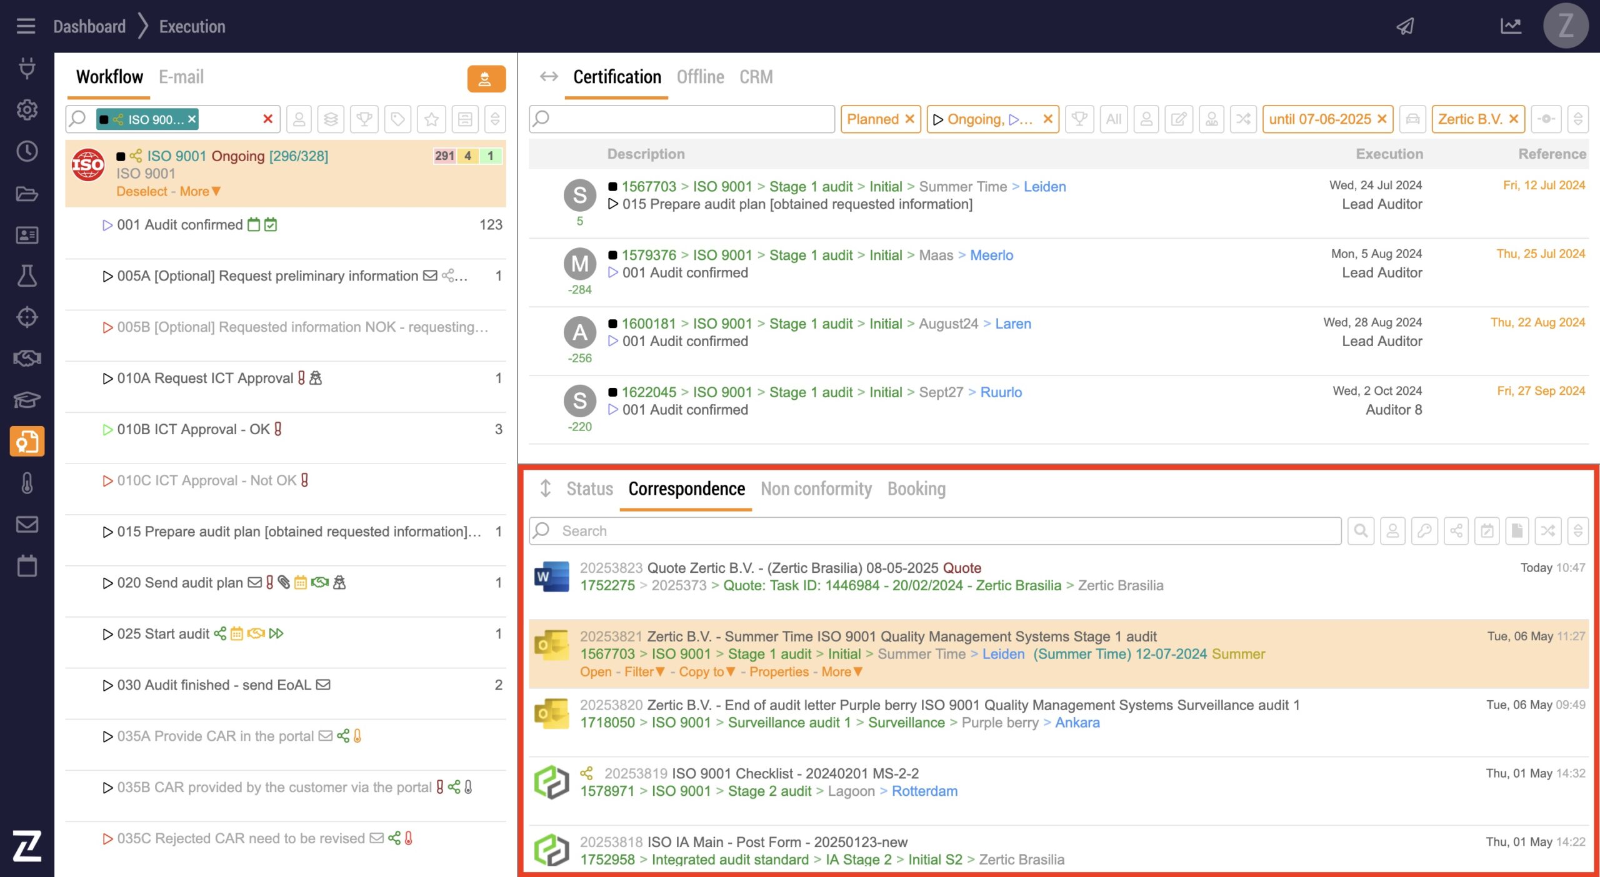Remove the Zertic B.V. filter chip
Screen dimensions: 1600x877
1513,119
